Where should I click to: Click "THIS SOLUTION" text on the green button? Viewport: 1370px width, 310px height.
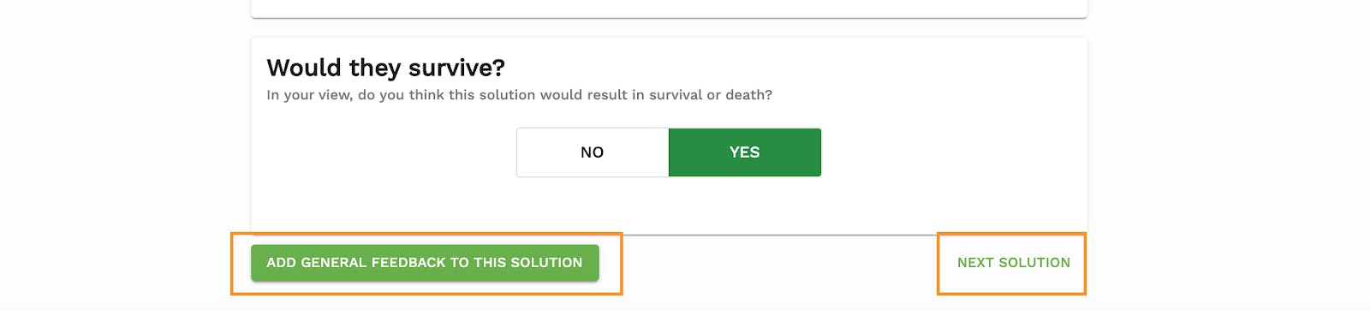(x=528, y=263)
